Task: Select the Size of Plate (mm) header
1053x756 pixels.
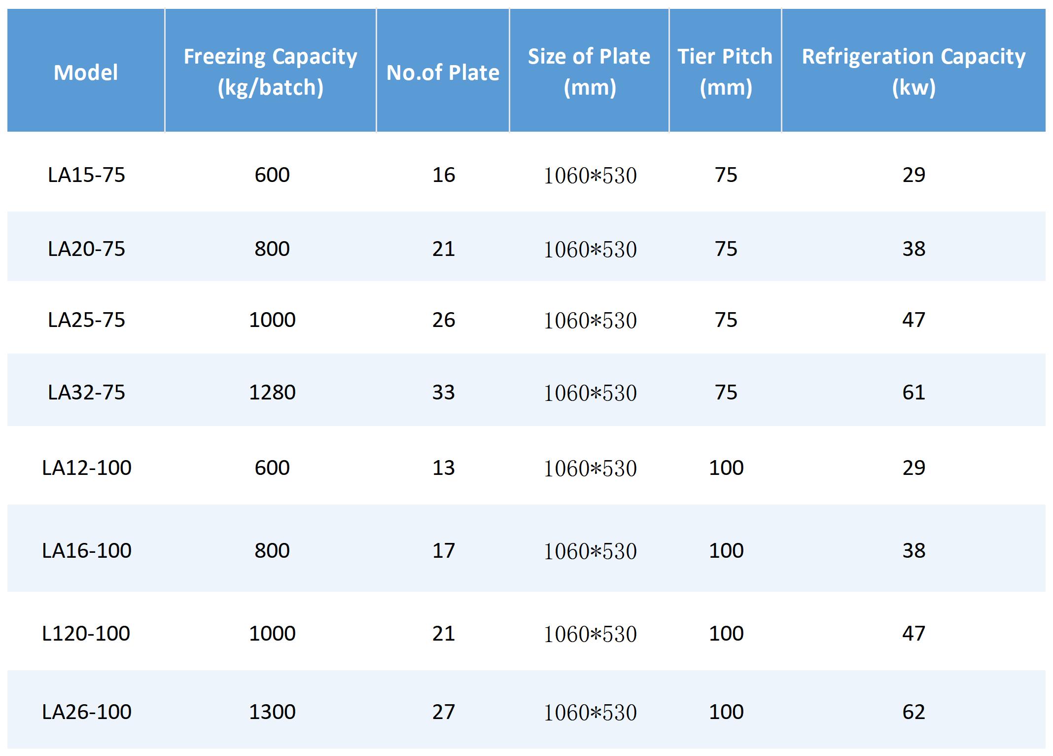Action: [x=589, y=72]
